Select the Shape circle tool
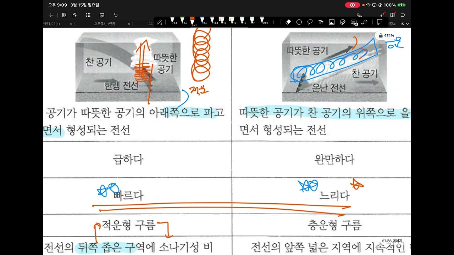This screenshot has width=454, height=255. coord(299,22)
